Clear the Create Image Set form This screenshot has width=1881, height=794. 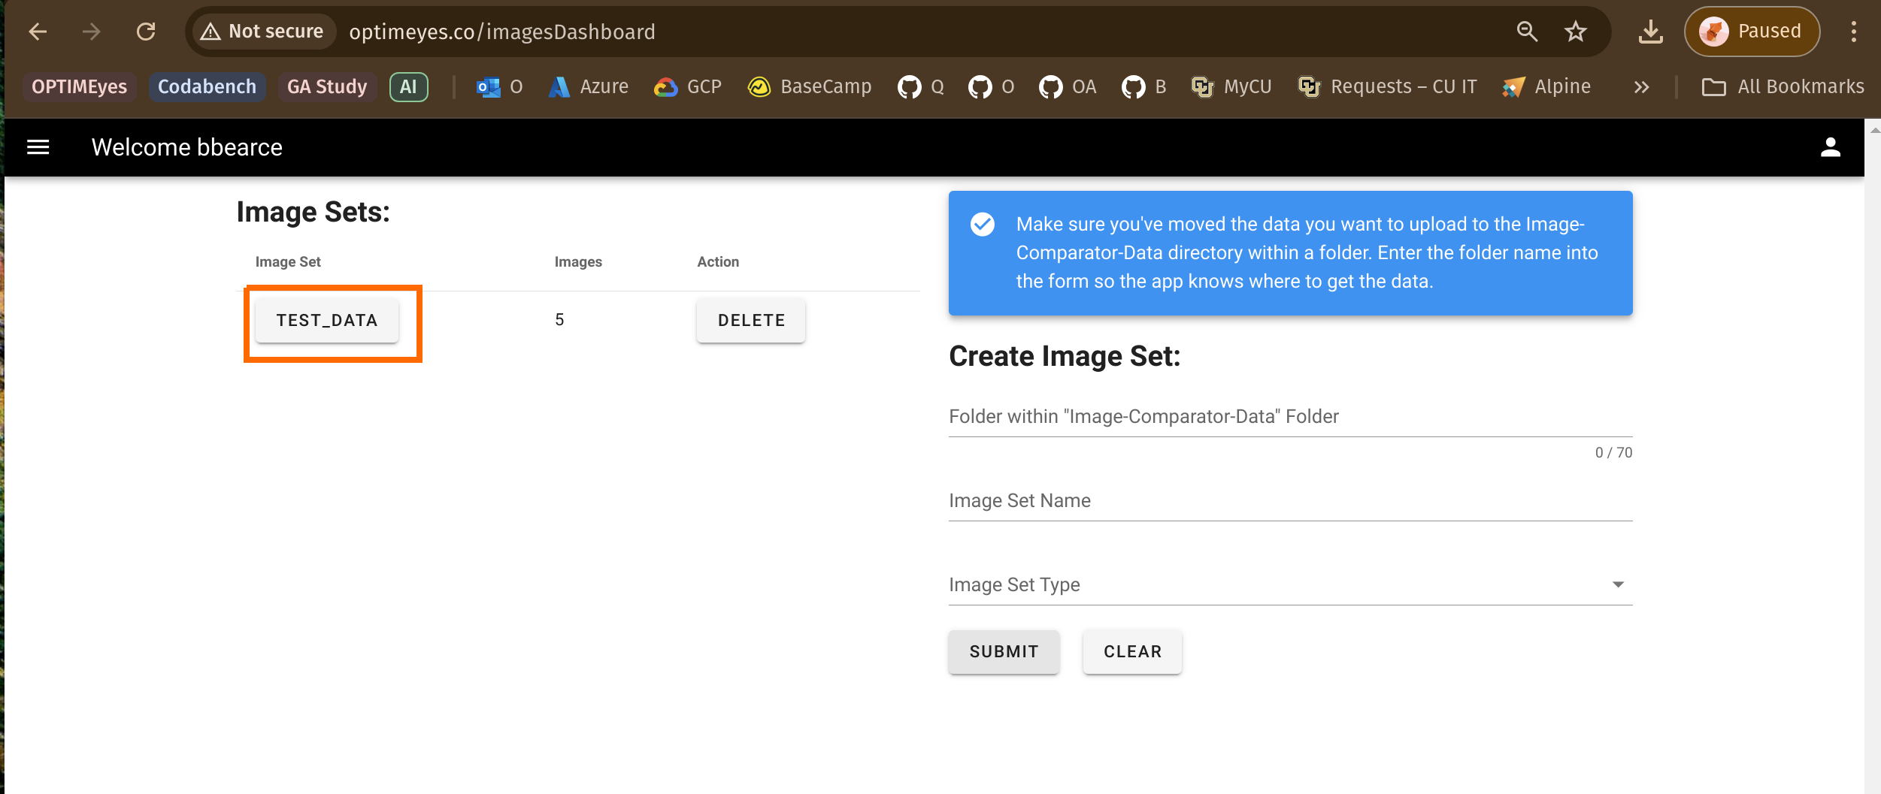[1132, 652]
